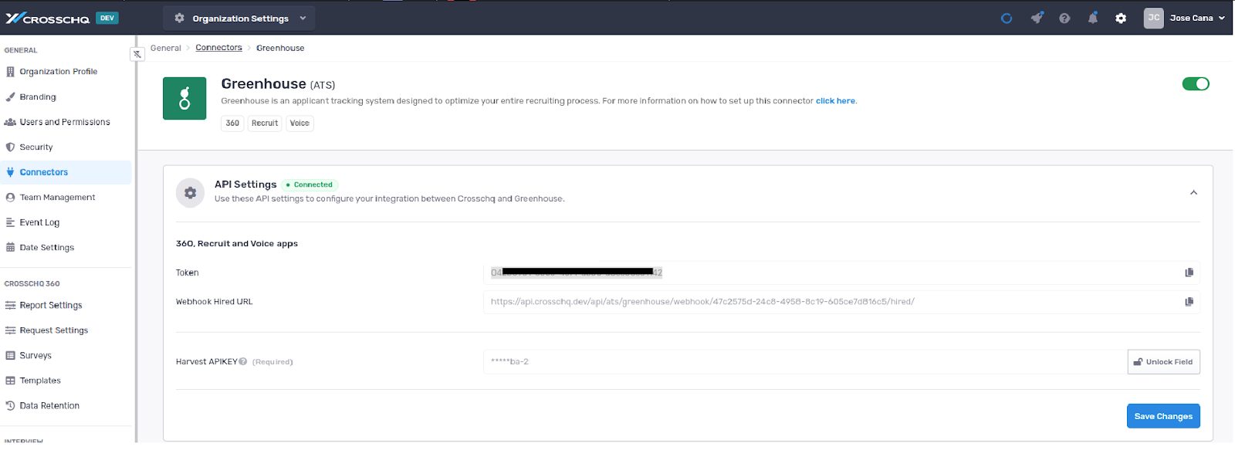This screenshot has height=457, width=1235.
Task: Click the blue circular refresh icon
Action: point(1007,18)
